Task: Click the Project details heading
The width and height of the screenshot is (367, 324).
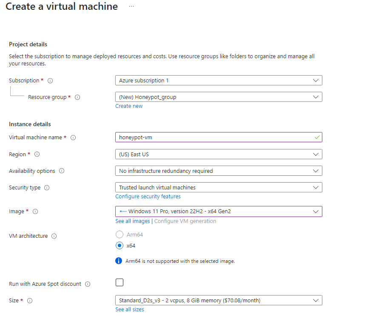Action: tap(28, 45)
